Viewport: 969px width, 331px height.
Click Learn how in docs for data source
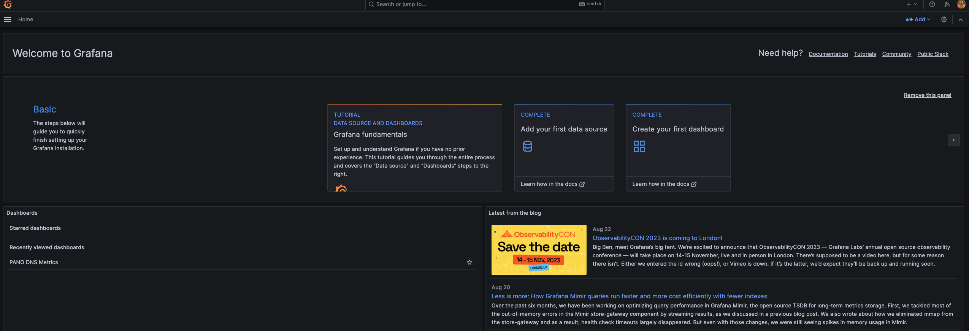[552, 184]
